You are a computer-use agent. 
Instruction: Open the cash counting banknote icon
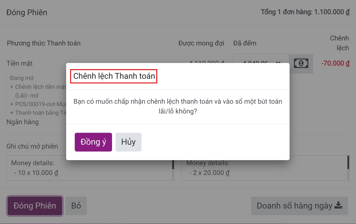301,63
